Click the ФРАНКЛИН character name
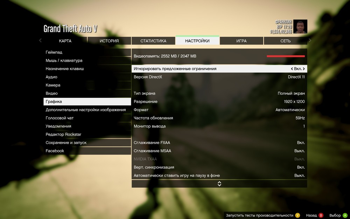Image resolution: width=350 pixels, height=219 pixels. [x=283, y=22]
